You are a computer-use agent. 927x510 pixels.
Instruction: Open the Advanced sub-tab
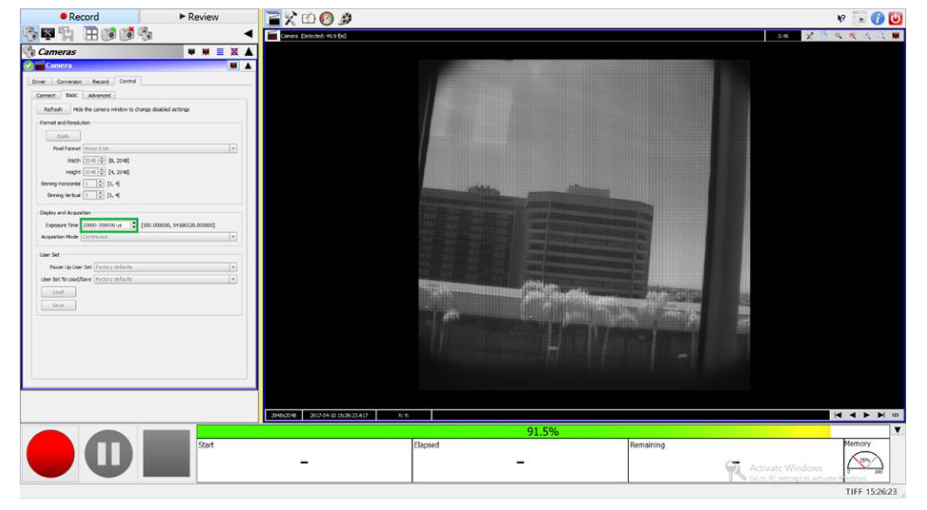(99, 96)
